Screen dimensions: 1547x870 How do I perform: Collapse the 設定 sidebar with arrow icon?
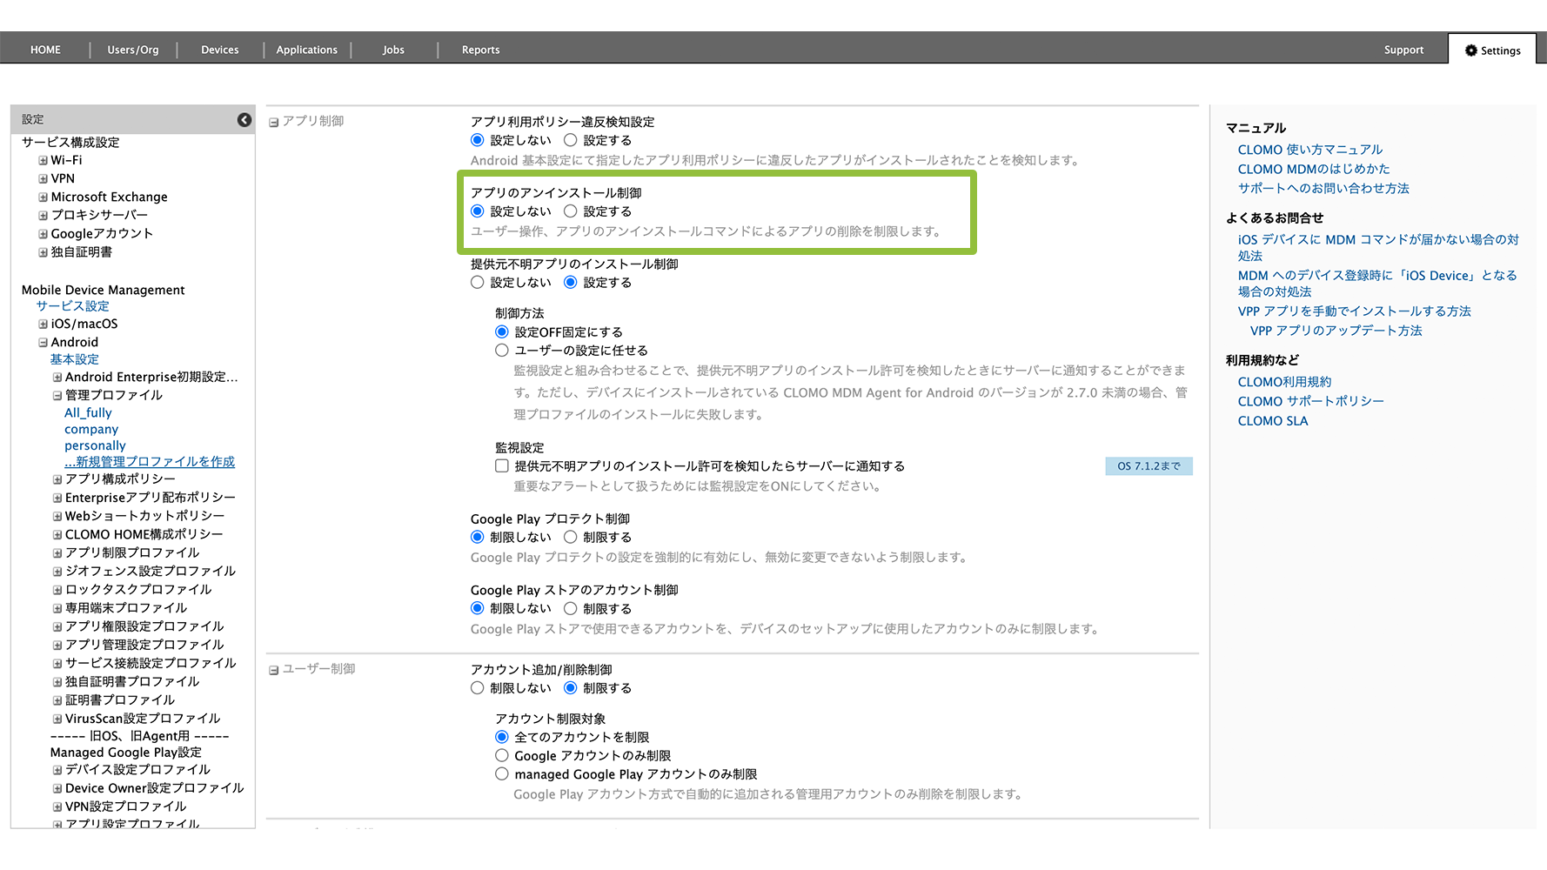coord(244,120)
